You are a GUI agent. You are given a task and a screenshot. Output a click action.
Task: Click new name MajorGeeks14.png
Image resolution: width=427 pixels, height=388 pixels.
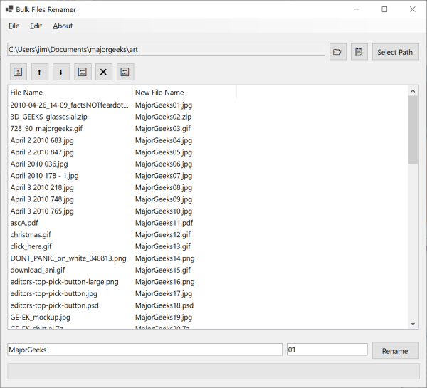pos(165,258)
